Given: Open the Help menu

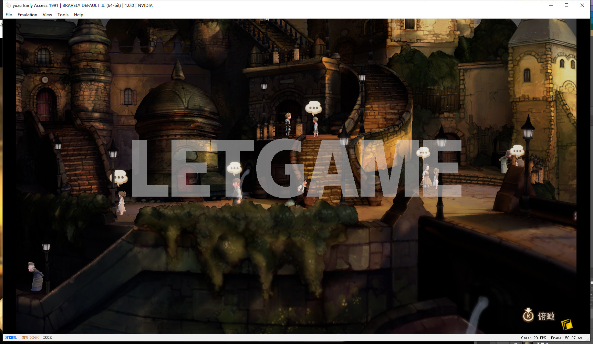Looking at the screenshot, I should [79, 15].
